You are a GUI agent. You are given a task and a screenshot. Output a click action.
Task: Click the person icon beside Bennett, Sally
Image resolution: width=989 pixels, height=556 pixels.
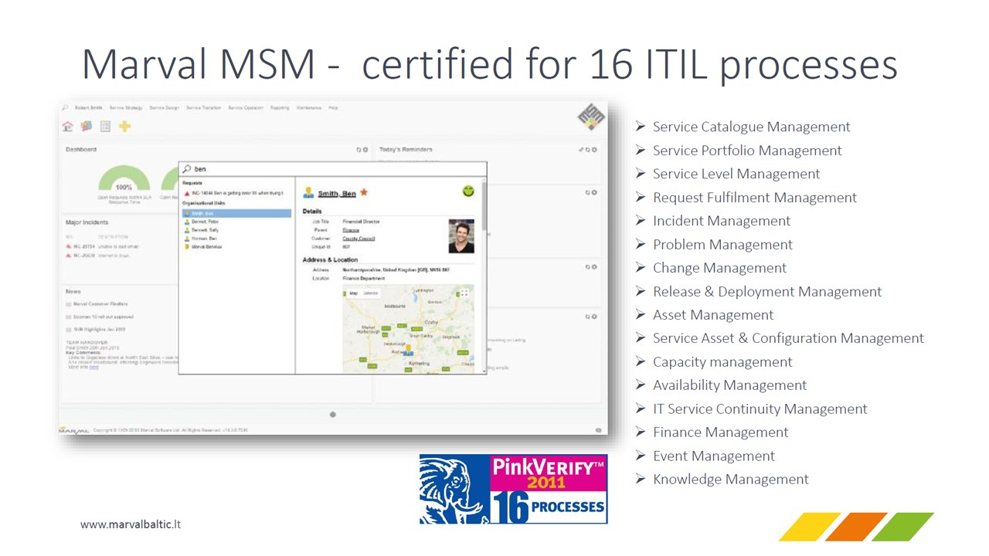tap(187, 230)
